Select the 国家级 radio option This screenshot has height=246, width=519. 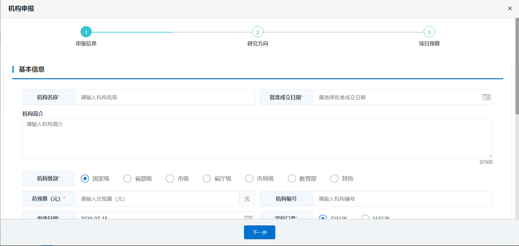point(85,178)
